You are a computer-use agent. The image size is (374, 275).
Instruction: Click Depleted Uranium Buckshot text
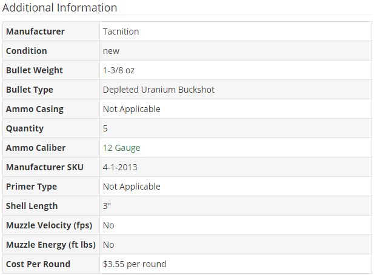(159, 90)
